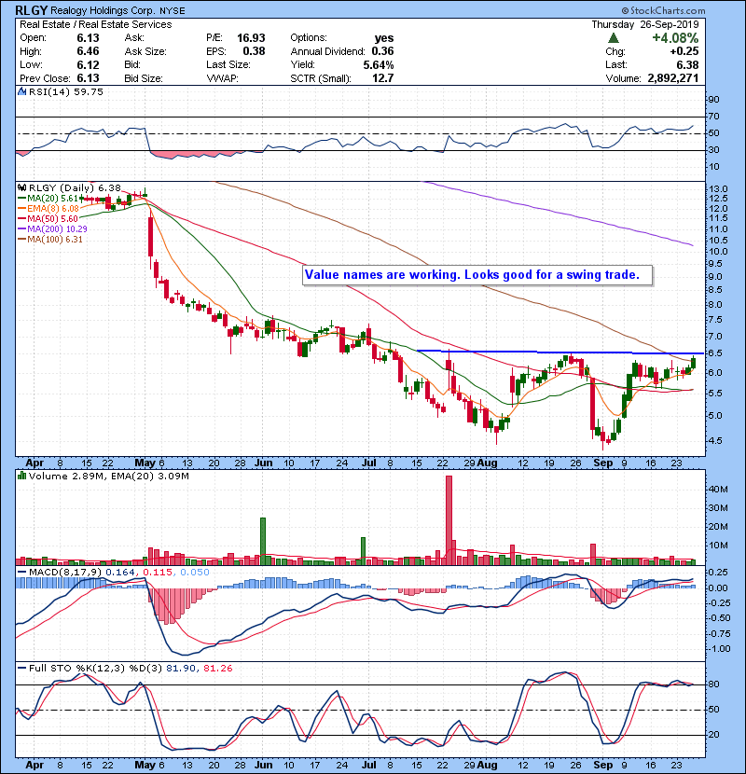The width and height of the screenshot is (746, 774).
Task: Click the Chg value +0.25
Action: coord(684,51)
